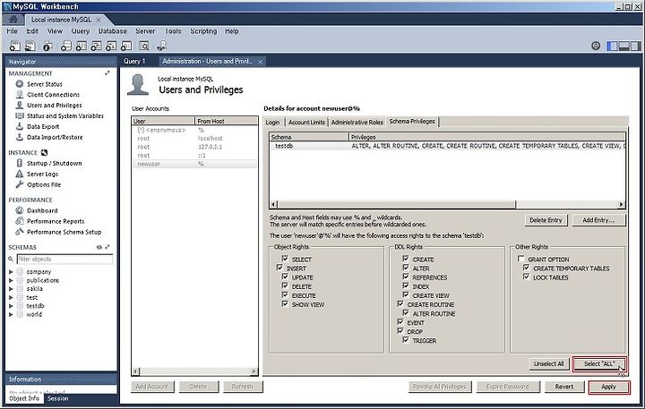Uncheck the UPDATE object right
The image size is (645, 409).
285,277
